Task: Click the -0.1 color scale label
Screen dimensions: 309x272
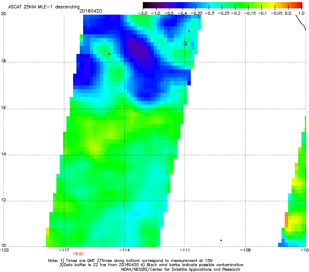Action: 262,13
